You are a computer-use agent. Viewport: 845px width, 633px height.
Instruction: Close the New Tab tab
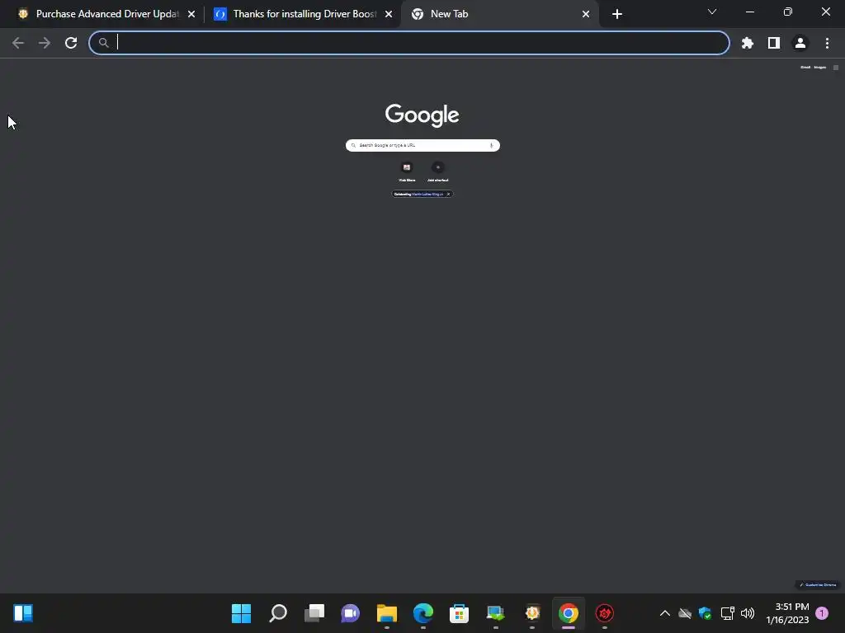pyautogui.click(x=586, y=14)
